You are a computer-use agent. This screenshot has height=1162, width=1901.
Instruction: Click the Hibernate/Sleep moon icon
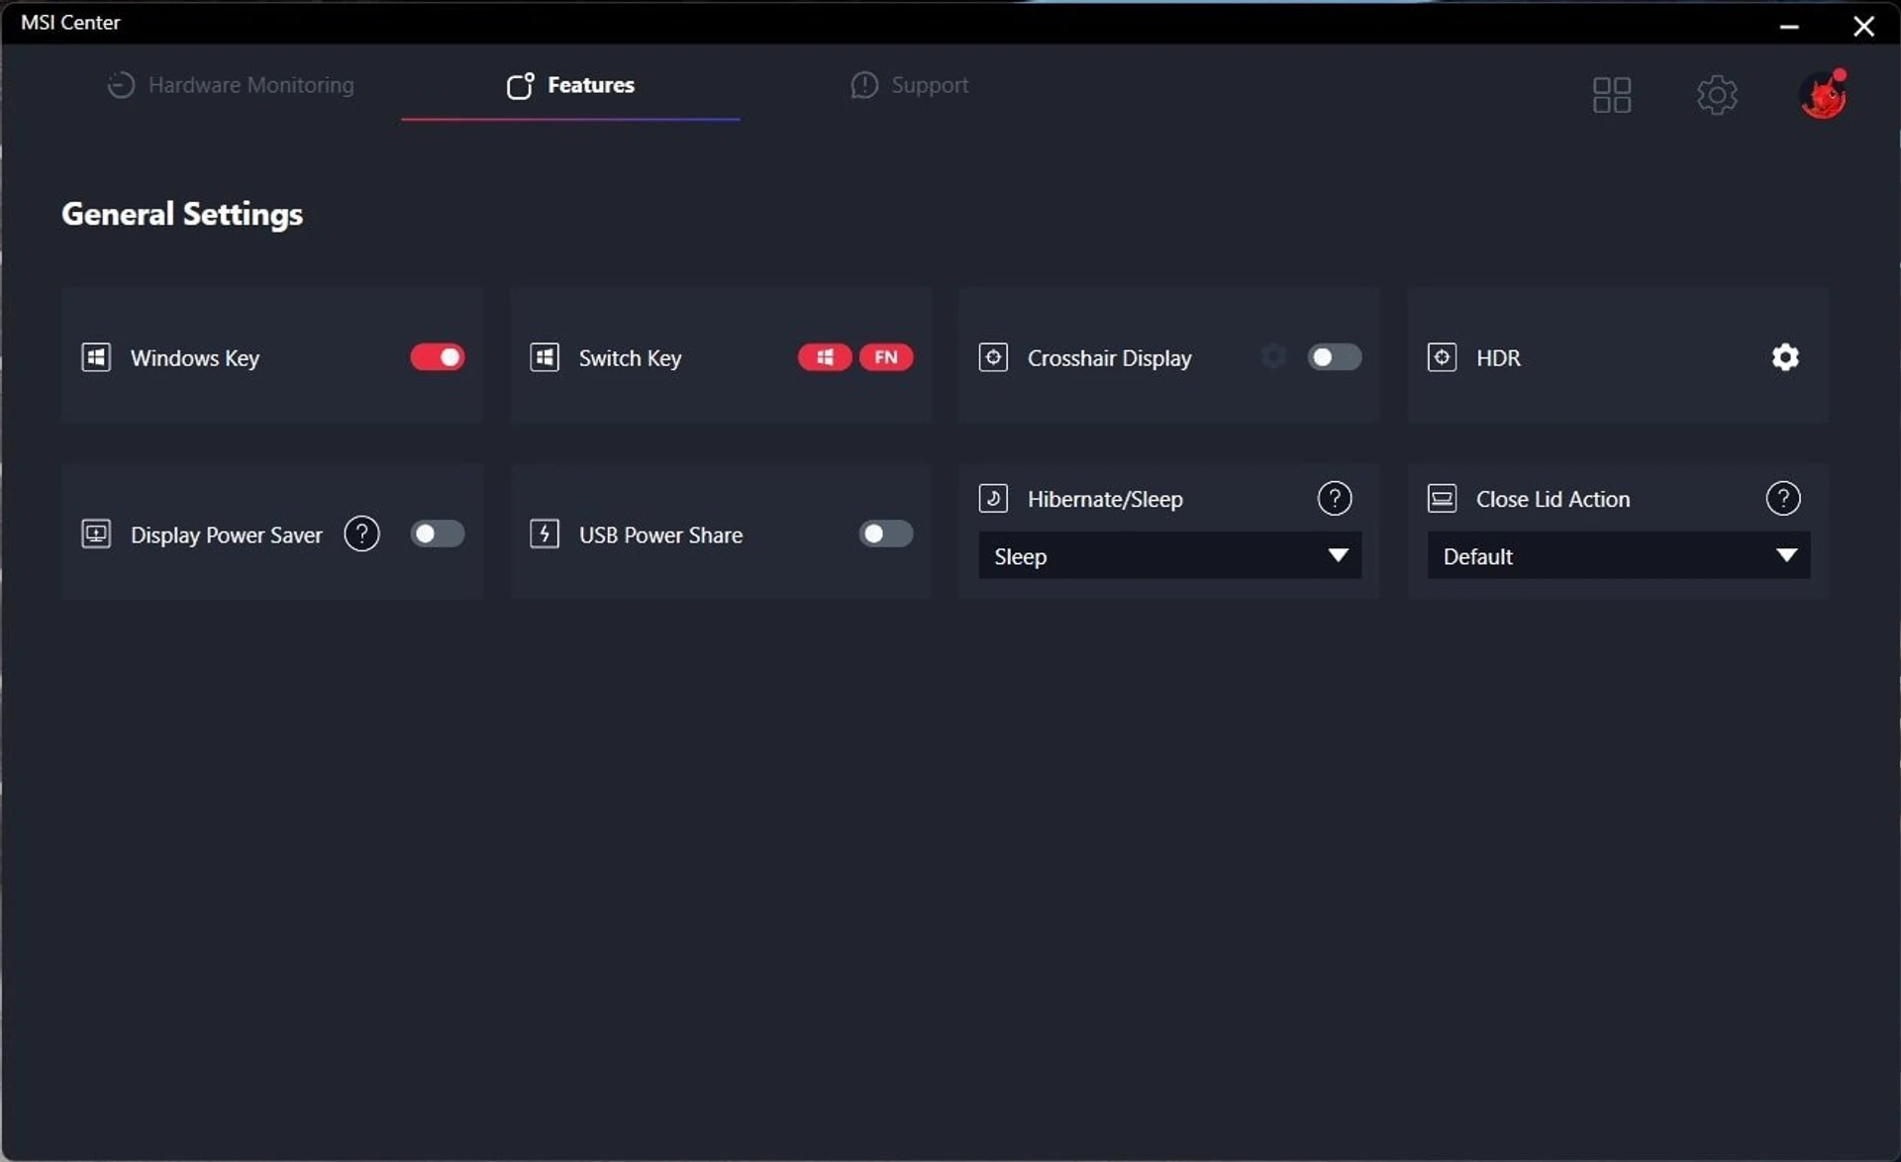coord(993,498)
